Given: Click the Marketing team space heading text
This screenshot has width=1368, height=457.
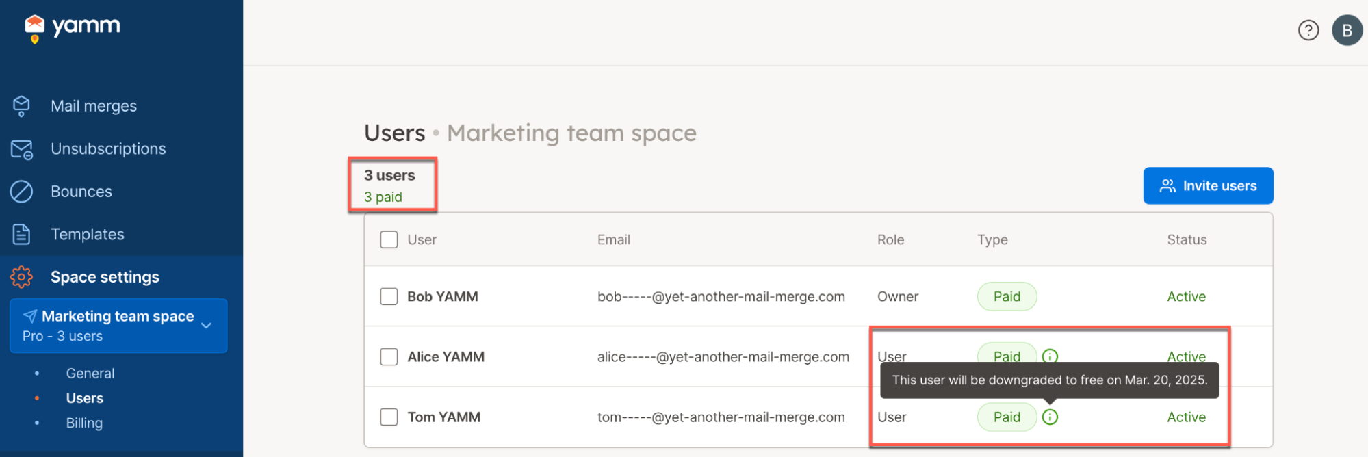Looking at the screenshot, I should click(x=571, y=133).
